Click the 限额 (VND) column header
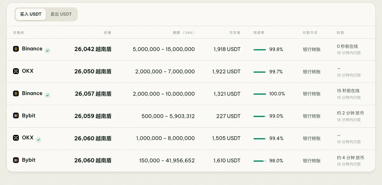The width and height of the screenshot is (382, 185). [183, 33]
